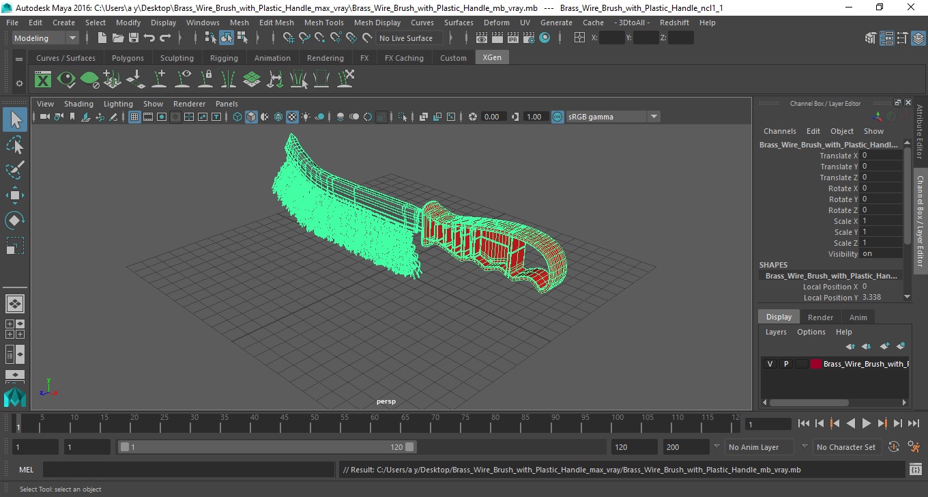Open the Mesh Tools menu
Image resolution: width=928 pixels, height=497 pixels.
(x=324, y=23)
